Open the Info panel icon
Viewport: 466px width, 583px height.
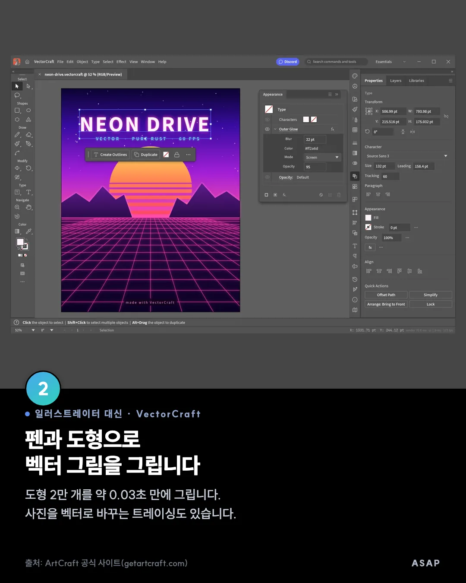click(355, 300)
